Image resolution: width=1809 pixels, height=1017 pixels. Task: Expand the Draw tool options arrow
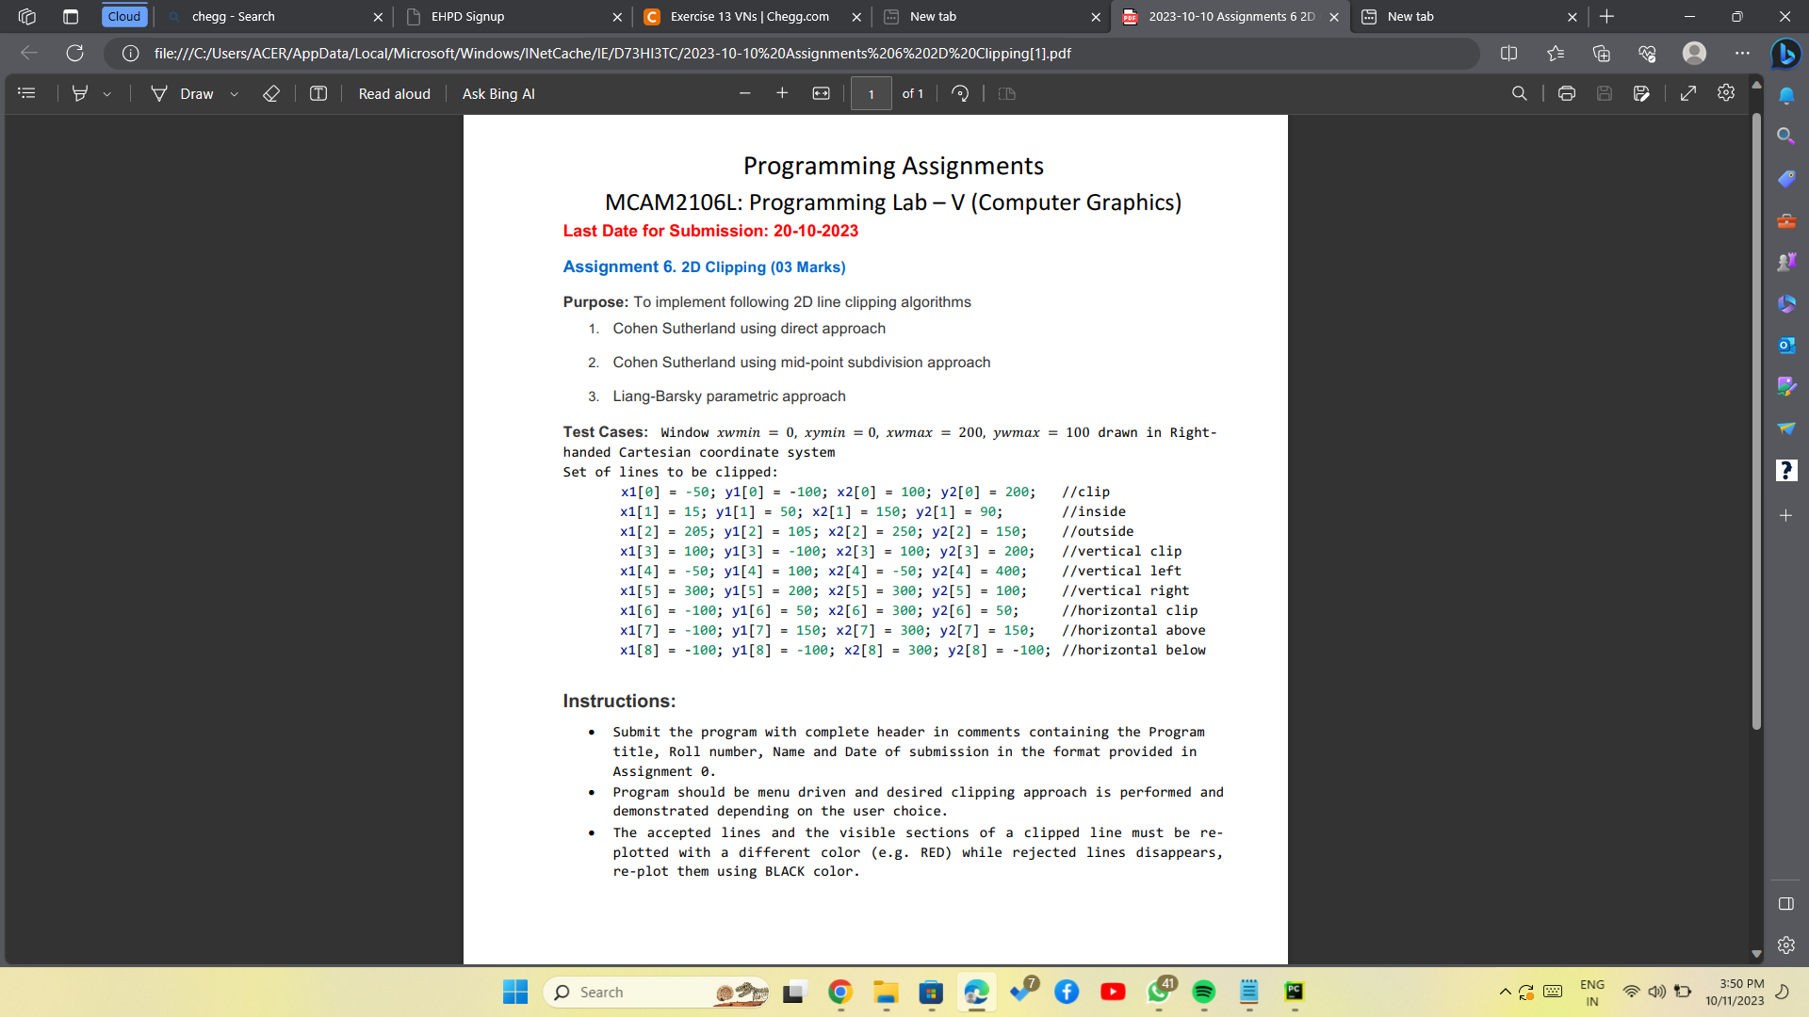pos(235,94)
